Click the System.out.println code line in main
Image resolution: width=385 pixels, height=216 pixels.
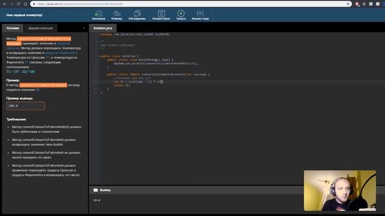[x=156, y=64]
